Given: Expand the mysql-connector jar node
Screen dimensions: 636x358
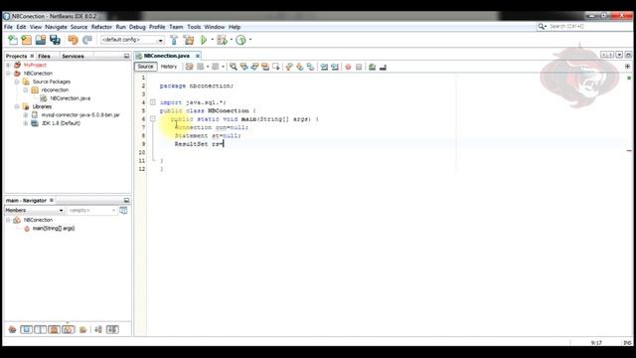Looking at the screenshot, I should [x=26, y=115].
